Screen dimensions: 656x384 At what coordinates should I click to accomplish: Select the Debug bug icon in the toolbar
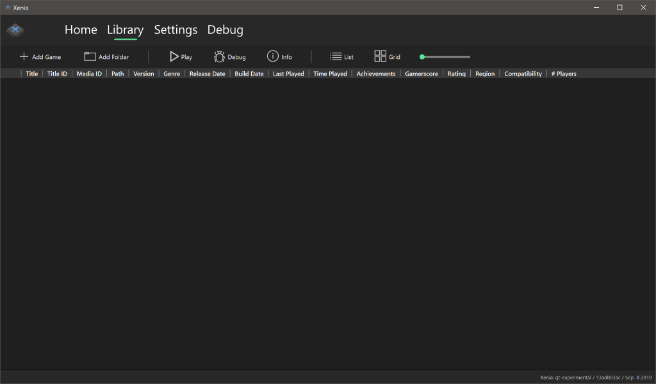pyautogui.click(x=218, y=56)
